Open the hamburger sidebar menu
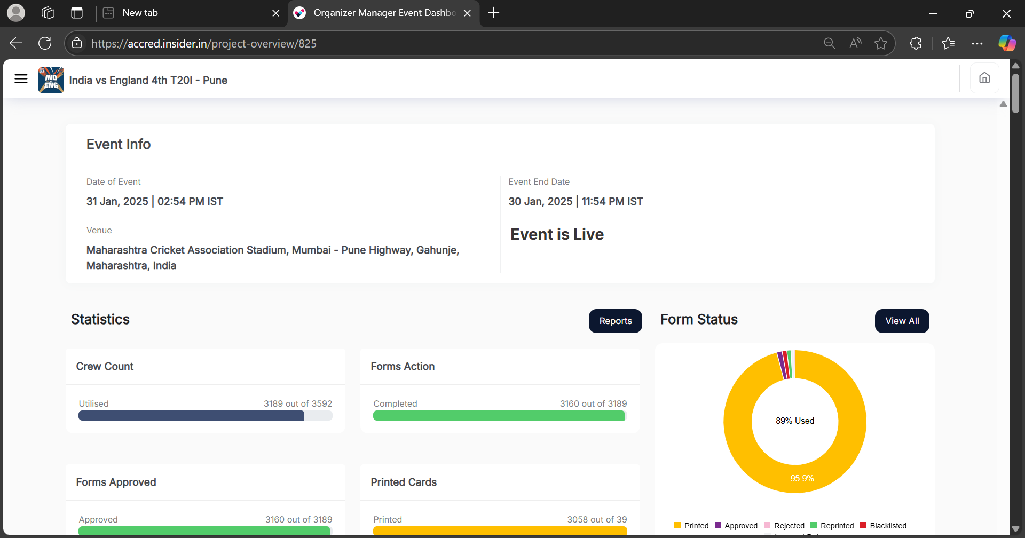The image size is (1025, 538). point(21,79)
